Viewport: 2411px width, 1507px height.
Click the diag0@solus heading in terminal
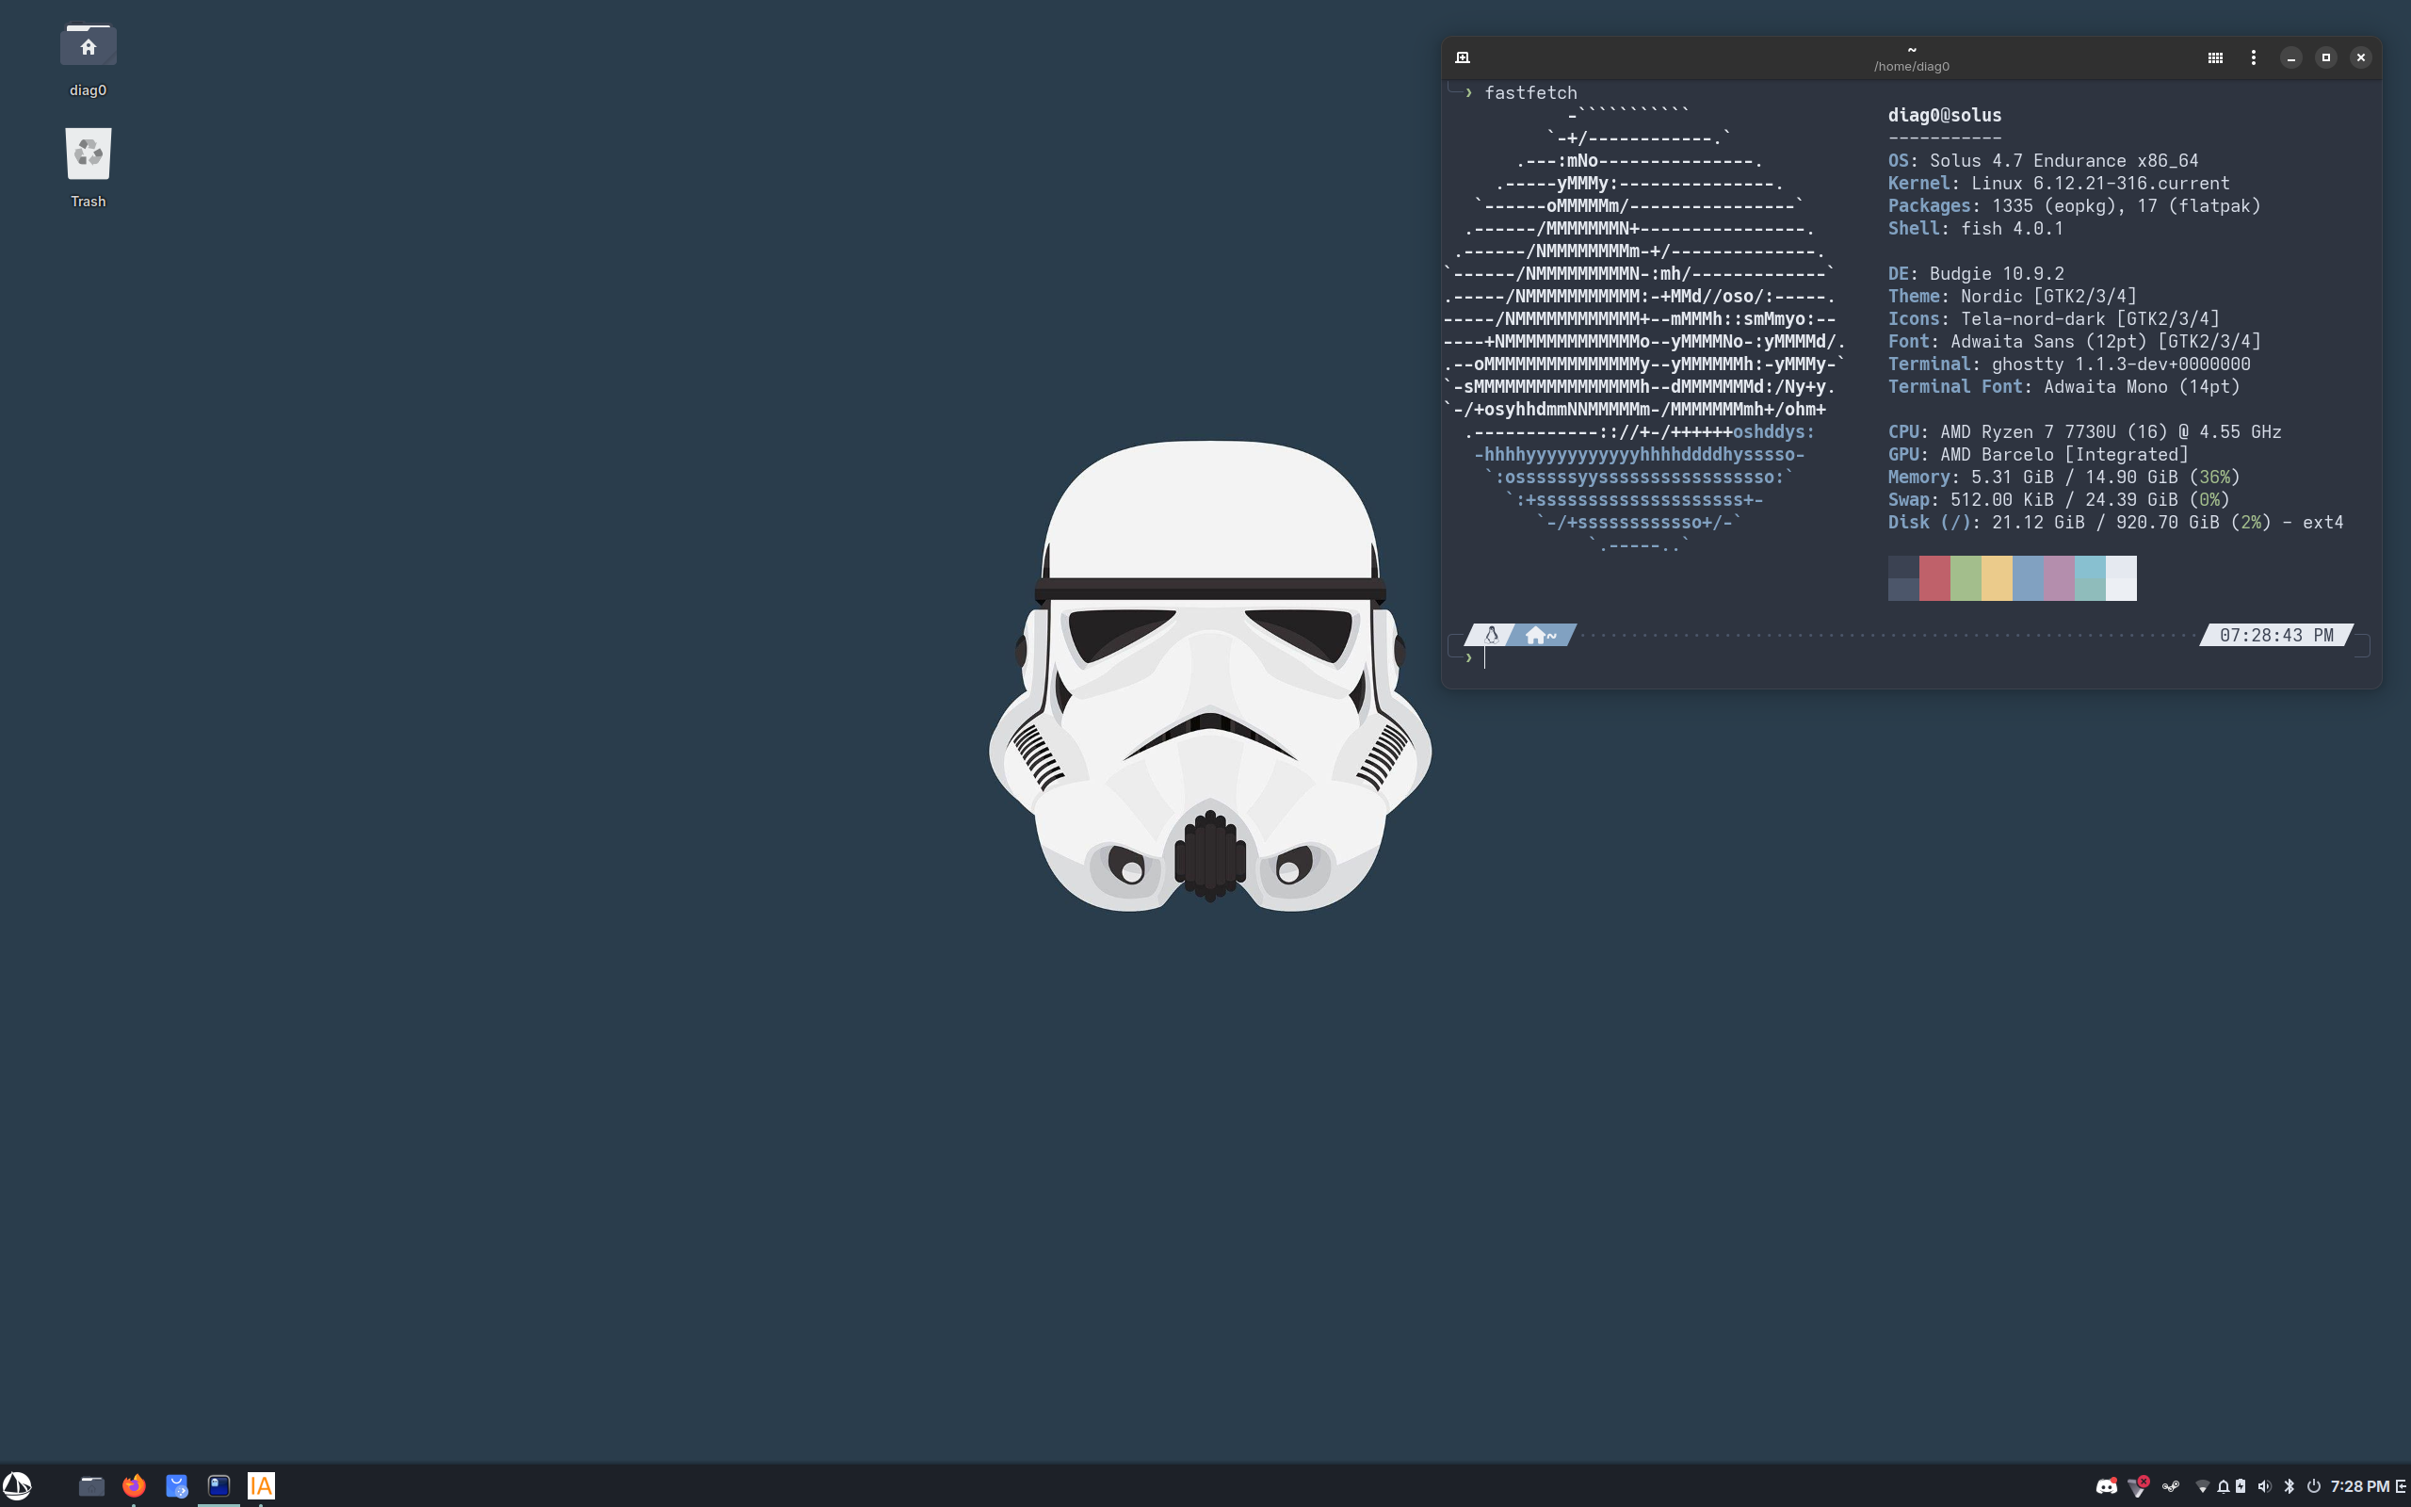(1945, 116)
